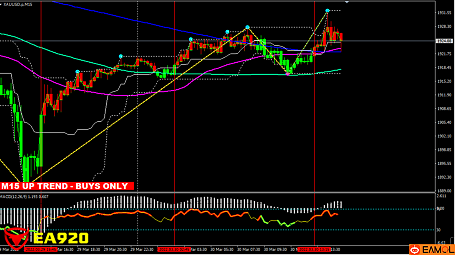Click the second cyan dot from the left
The image size is (455, 255).
(121, 56)
